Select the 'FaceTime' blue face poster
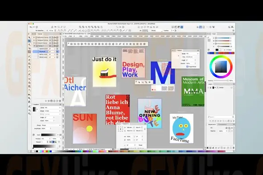 [x=181, y=128]
